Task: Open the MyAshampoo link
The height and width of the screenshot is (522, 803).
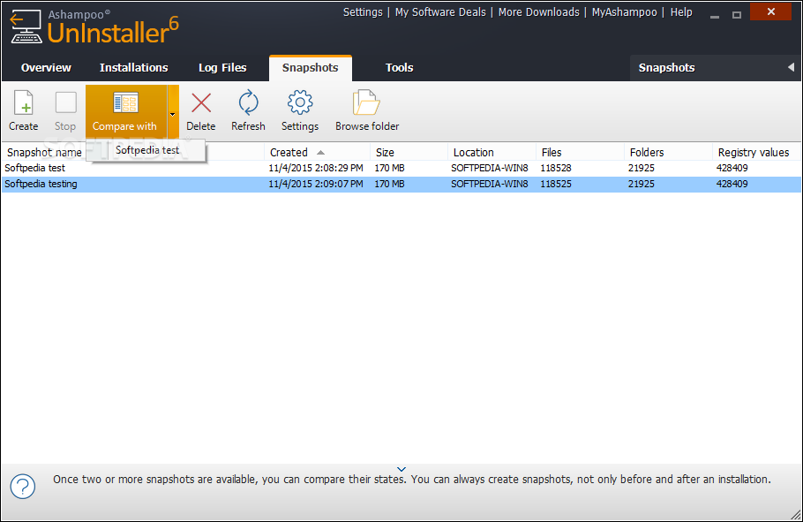Action: (624, 12)
